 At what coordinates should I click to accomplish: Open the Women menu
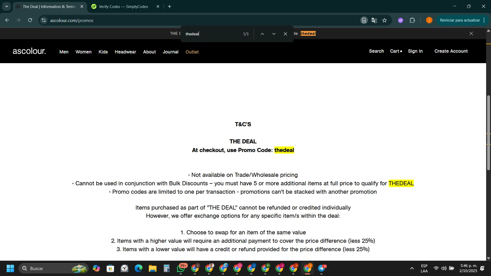83,52
